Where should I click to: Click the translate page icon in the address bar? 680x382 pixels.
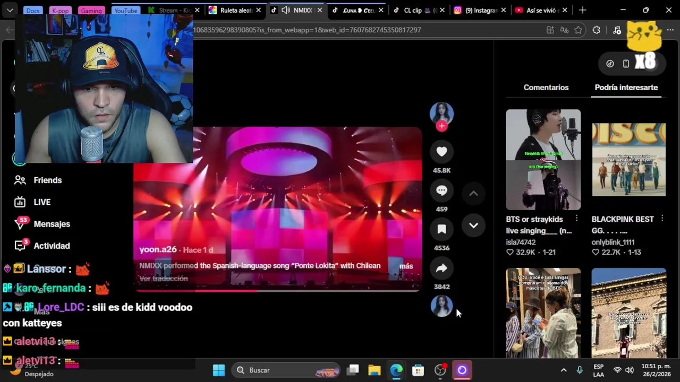tap(564, 30)
